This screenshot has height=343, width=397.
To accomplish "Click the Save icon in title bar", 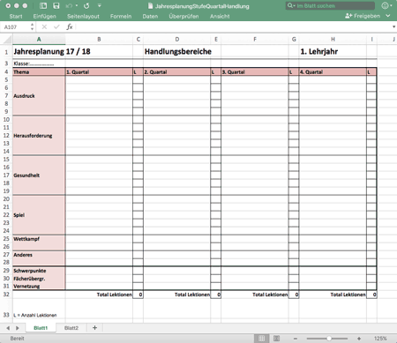I will 56,6.
